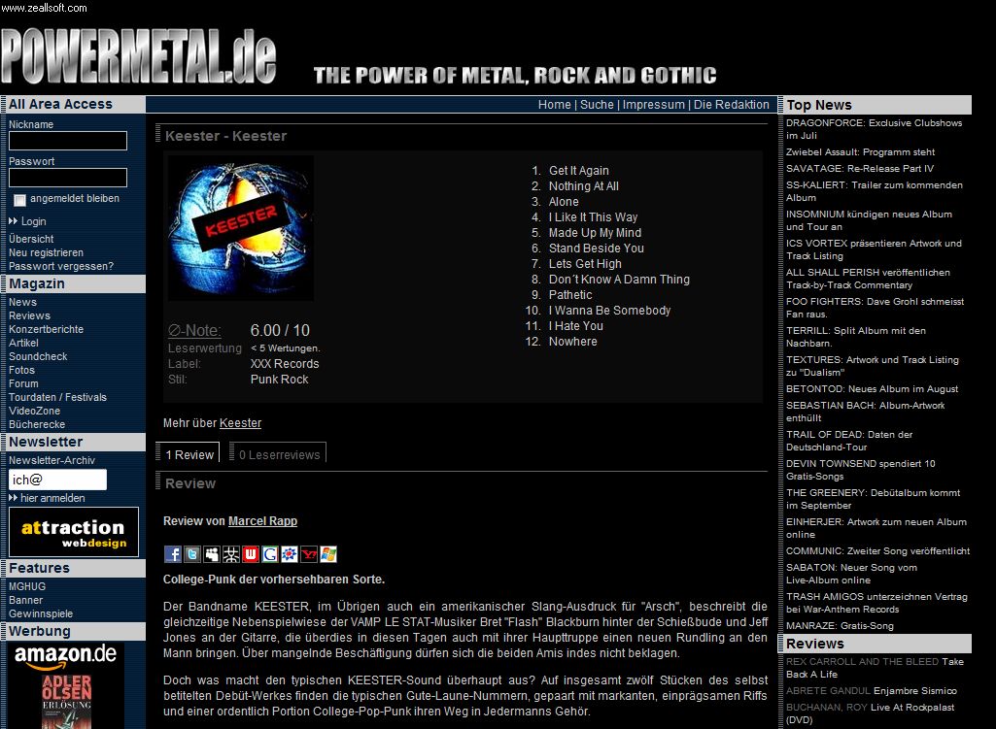Viewport: 996px width, 729px height.
Task: Click the label value 'XXX Records'
Action: pyautogui.click(x=285, y=364)
